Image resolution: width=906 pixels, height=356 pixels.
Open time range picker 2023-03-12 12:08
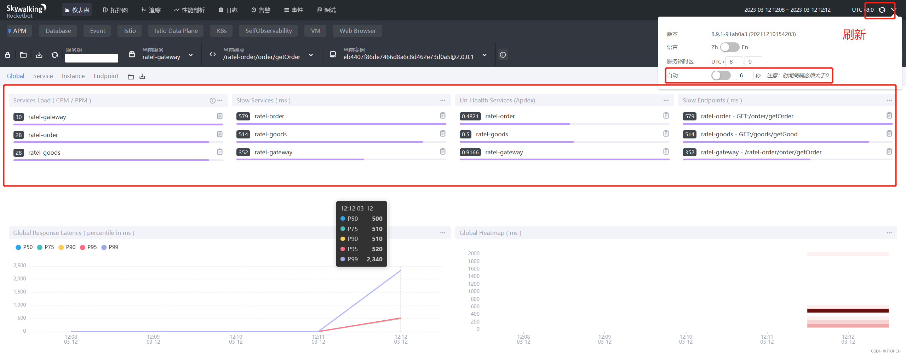pos(787,10)
